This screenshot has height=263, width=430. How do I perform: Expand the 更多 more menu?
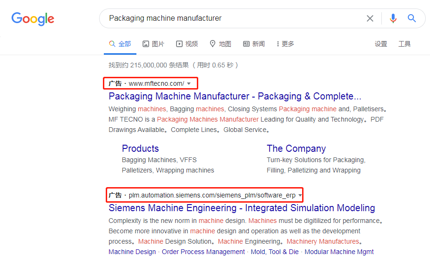pyautogui.click(x=285, y=44)
